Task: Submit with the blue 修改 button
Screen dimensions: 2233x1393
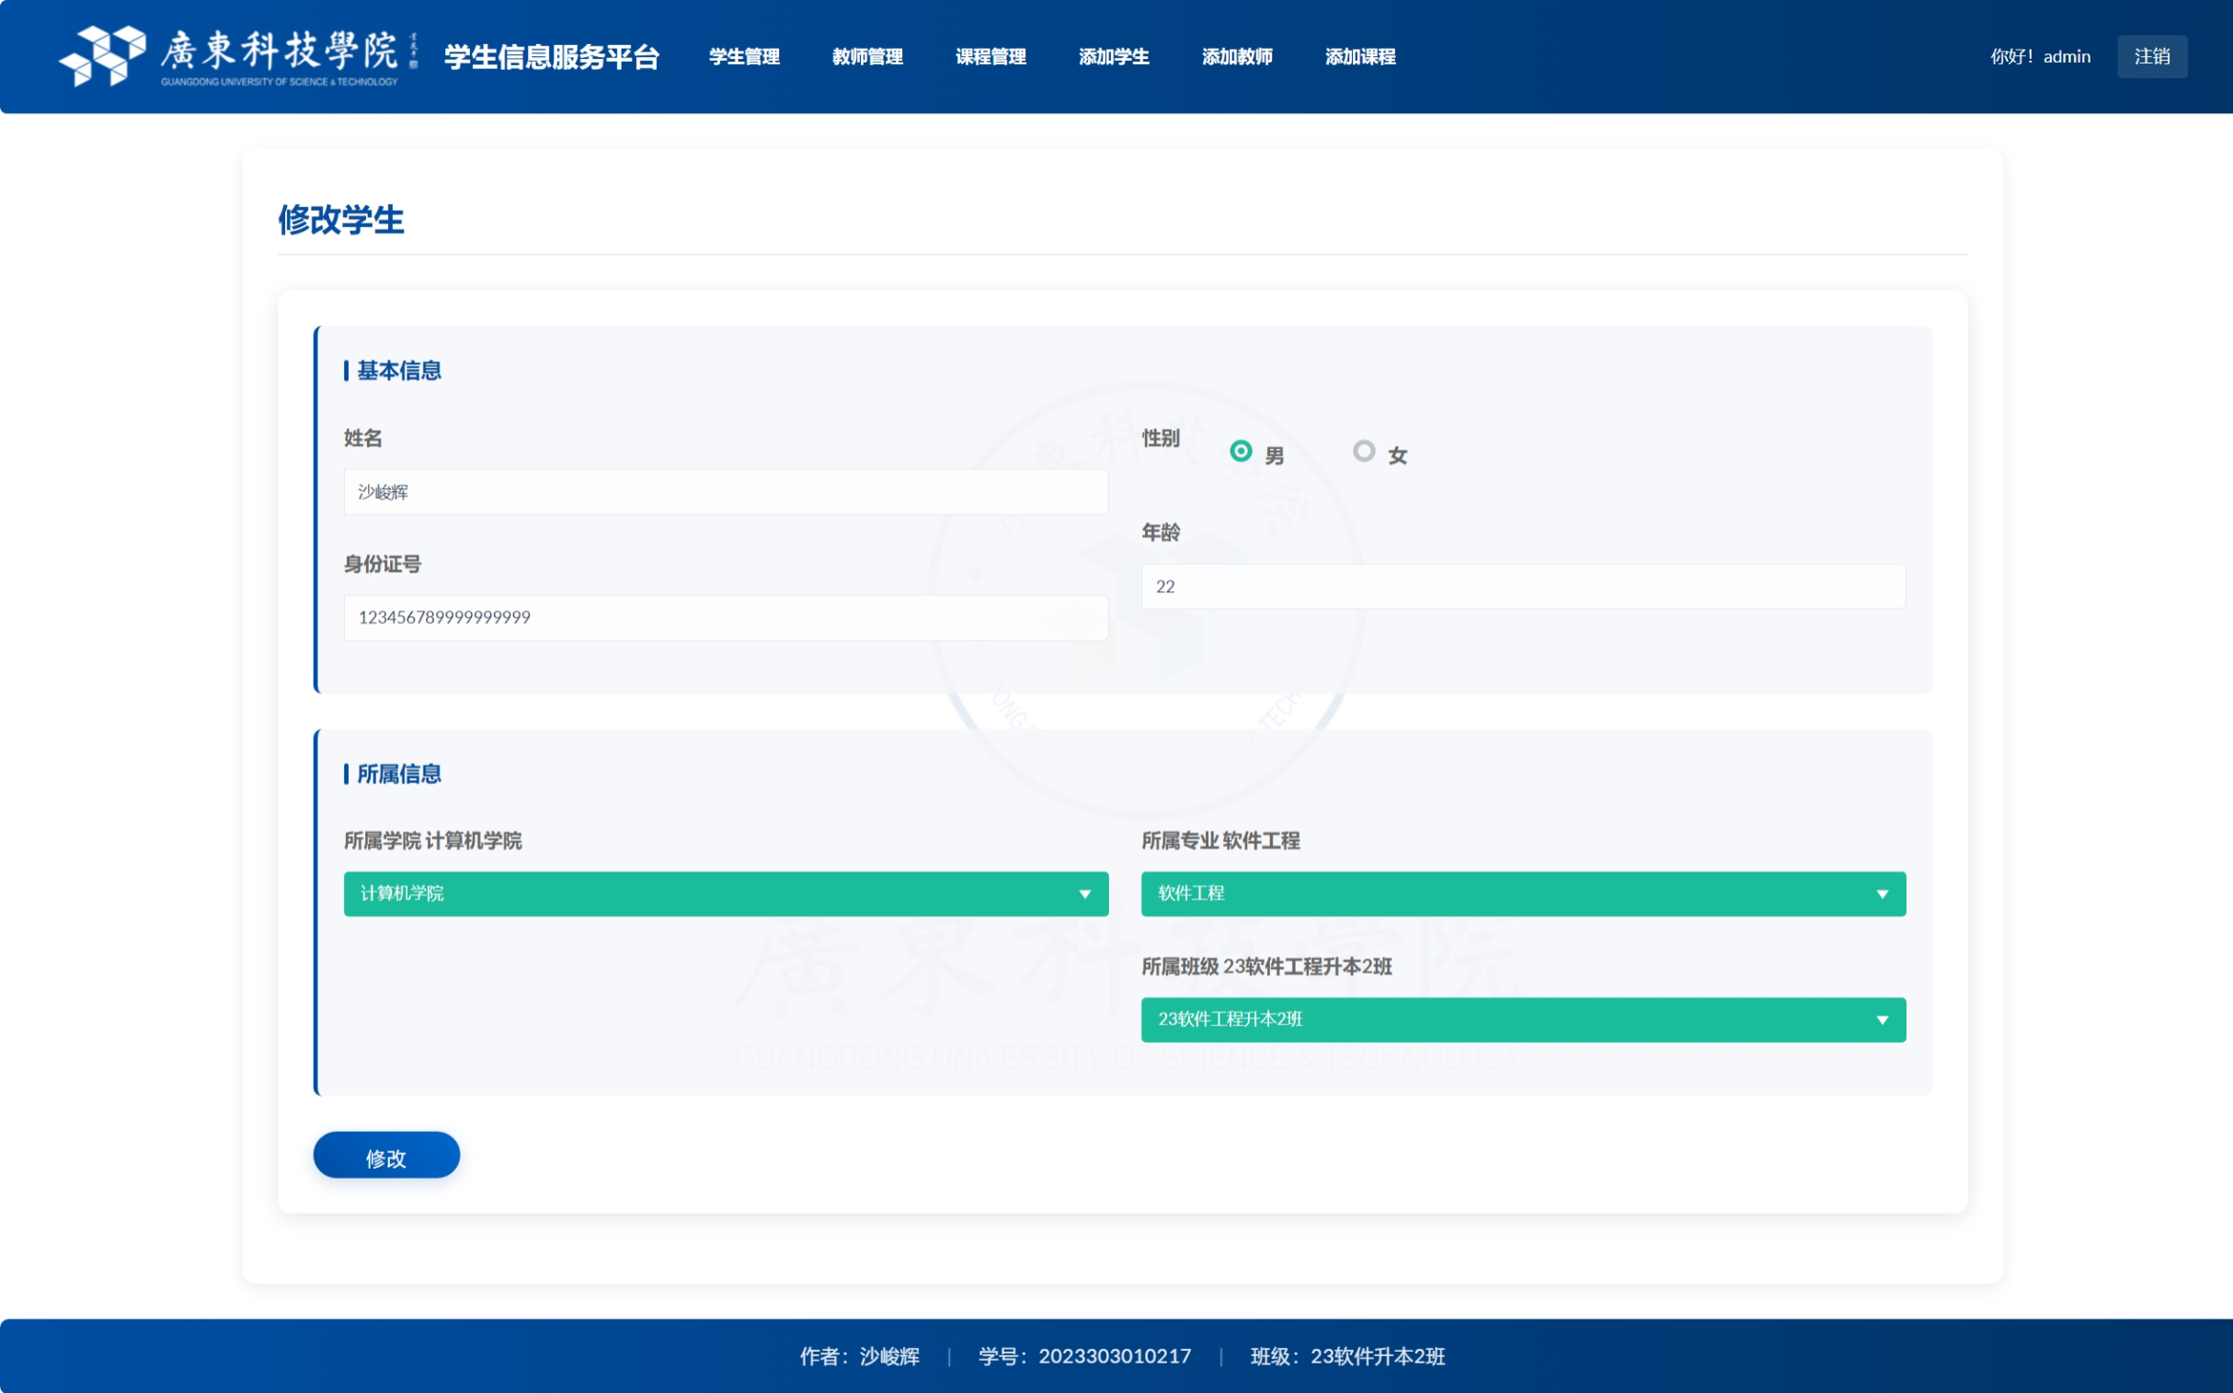Action: tap(386, 1155)
